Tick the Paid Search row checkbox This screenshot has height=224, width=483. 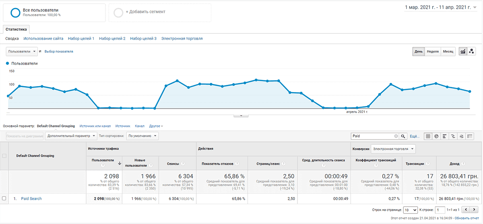(x=4, y=199)
